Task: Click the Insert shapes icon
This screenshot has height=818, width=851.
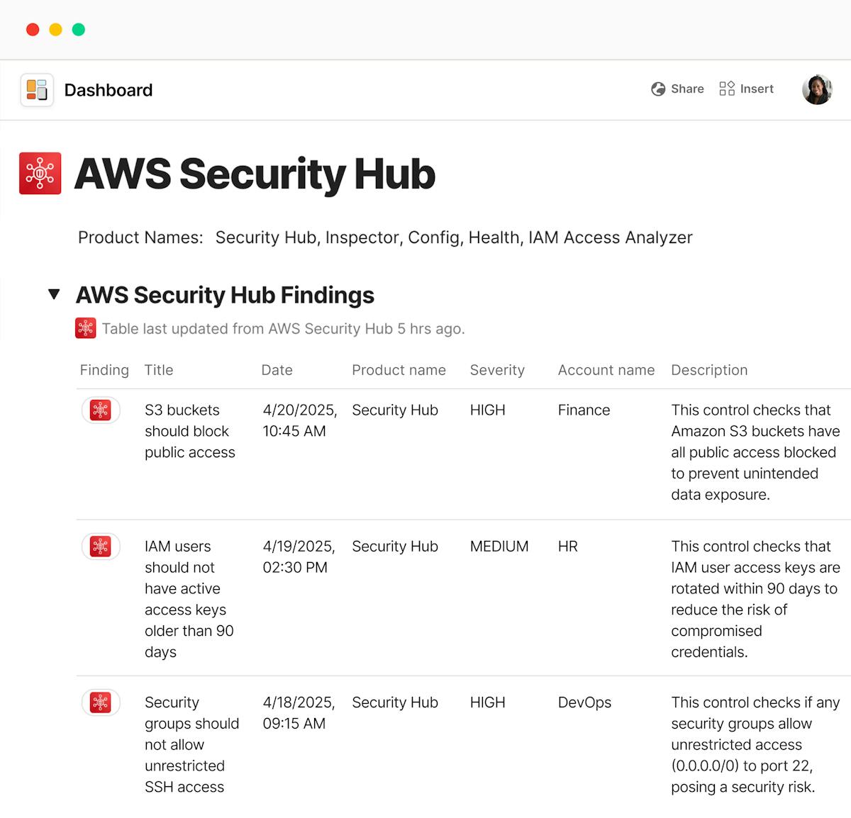Action: pyautogui.click(x=727, y=89)
